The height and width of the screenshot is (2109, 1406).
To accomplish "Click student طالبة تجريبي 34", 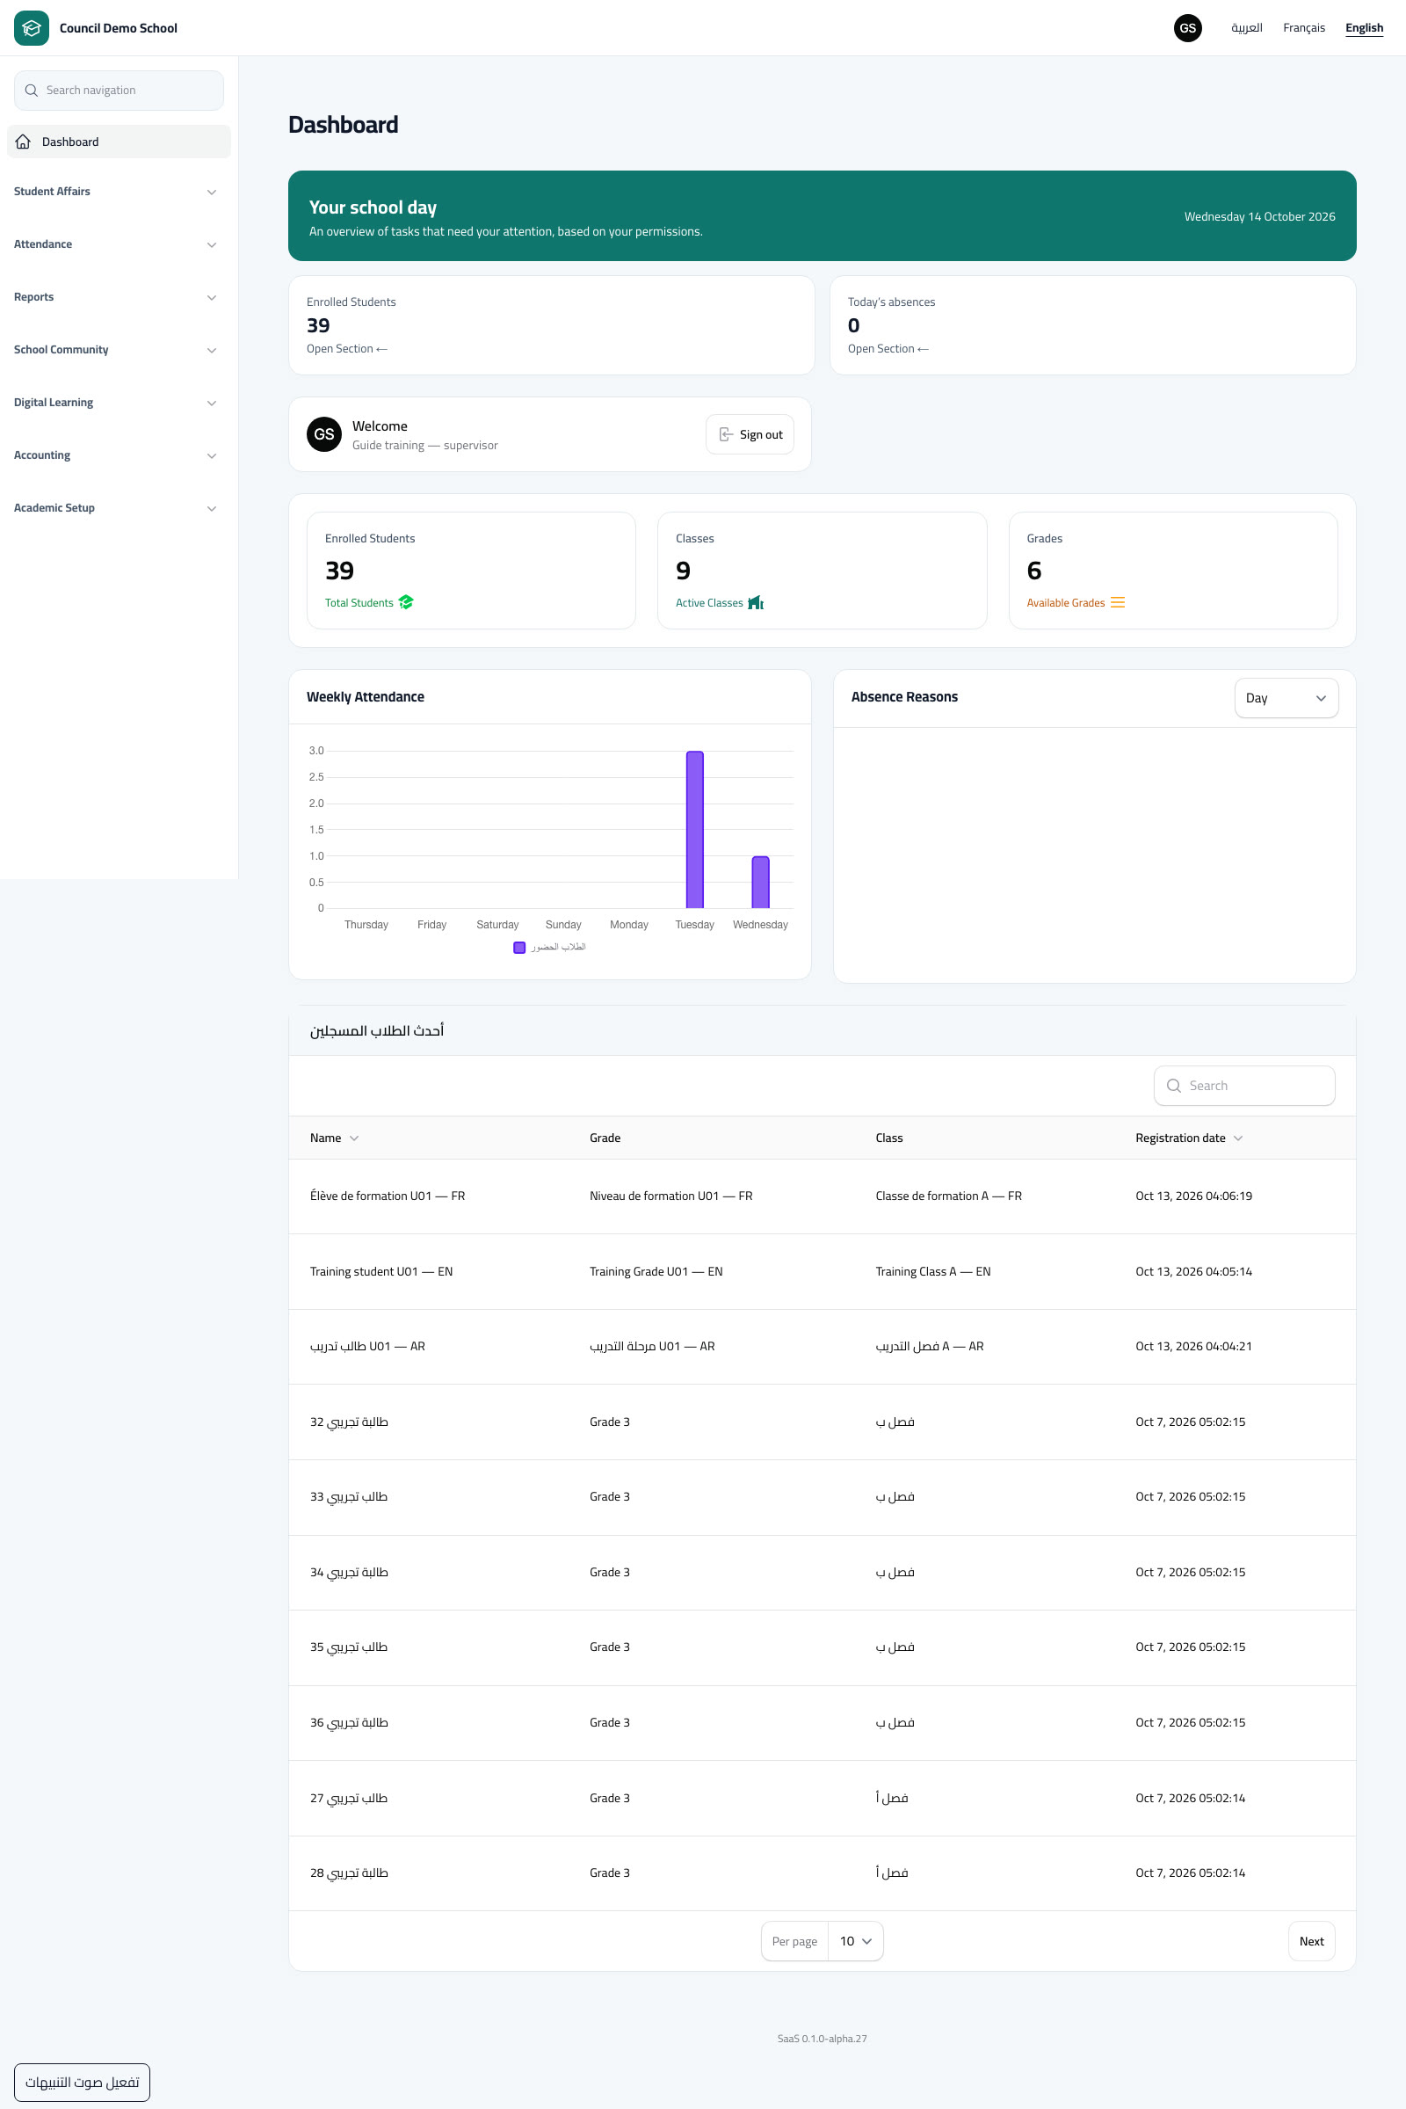I will (349, 1572).
